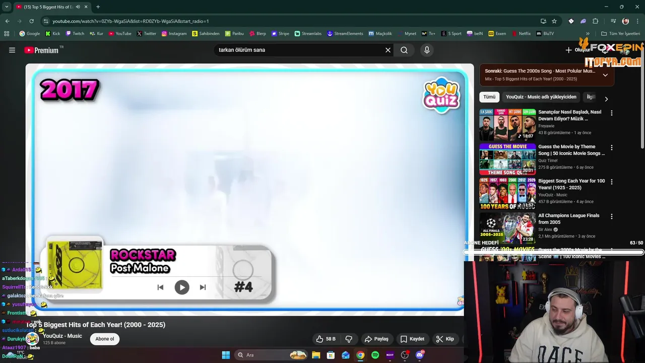
Task: Open StreamElements bookmark
Action: pos(345,33)
